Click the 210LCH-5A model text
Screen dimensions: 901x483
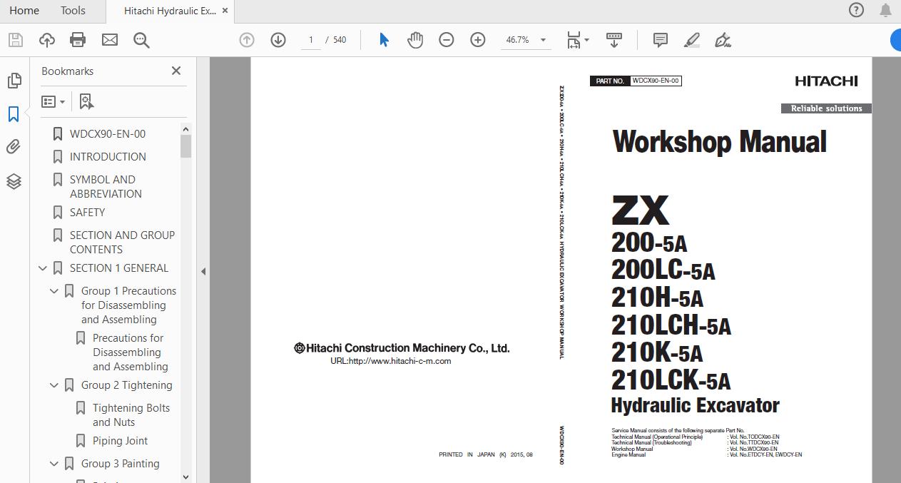pyautogui.click(x=671, y=325)
